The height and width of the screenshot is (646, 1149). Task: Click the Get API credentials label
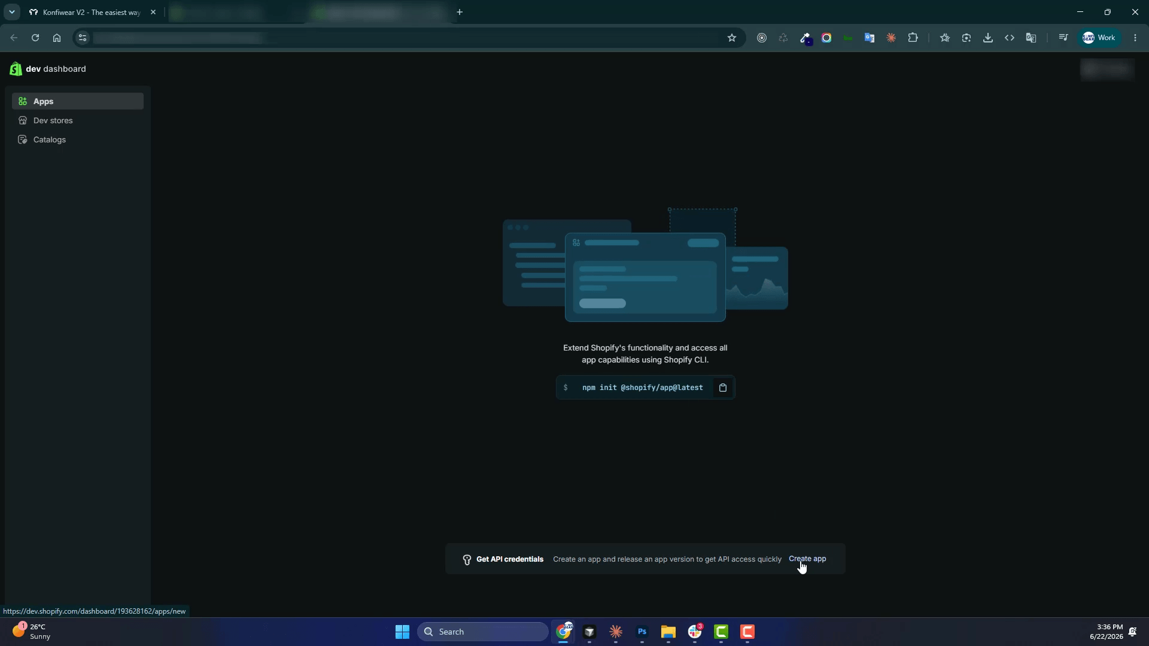click(x=510, y=559)
